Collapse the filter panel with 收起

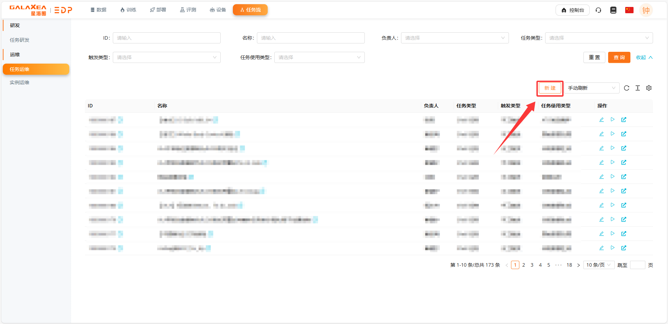click(x=644, y=57)
